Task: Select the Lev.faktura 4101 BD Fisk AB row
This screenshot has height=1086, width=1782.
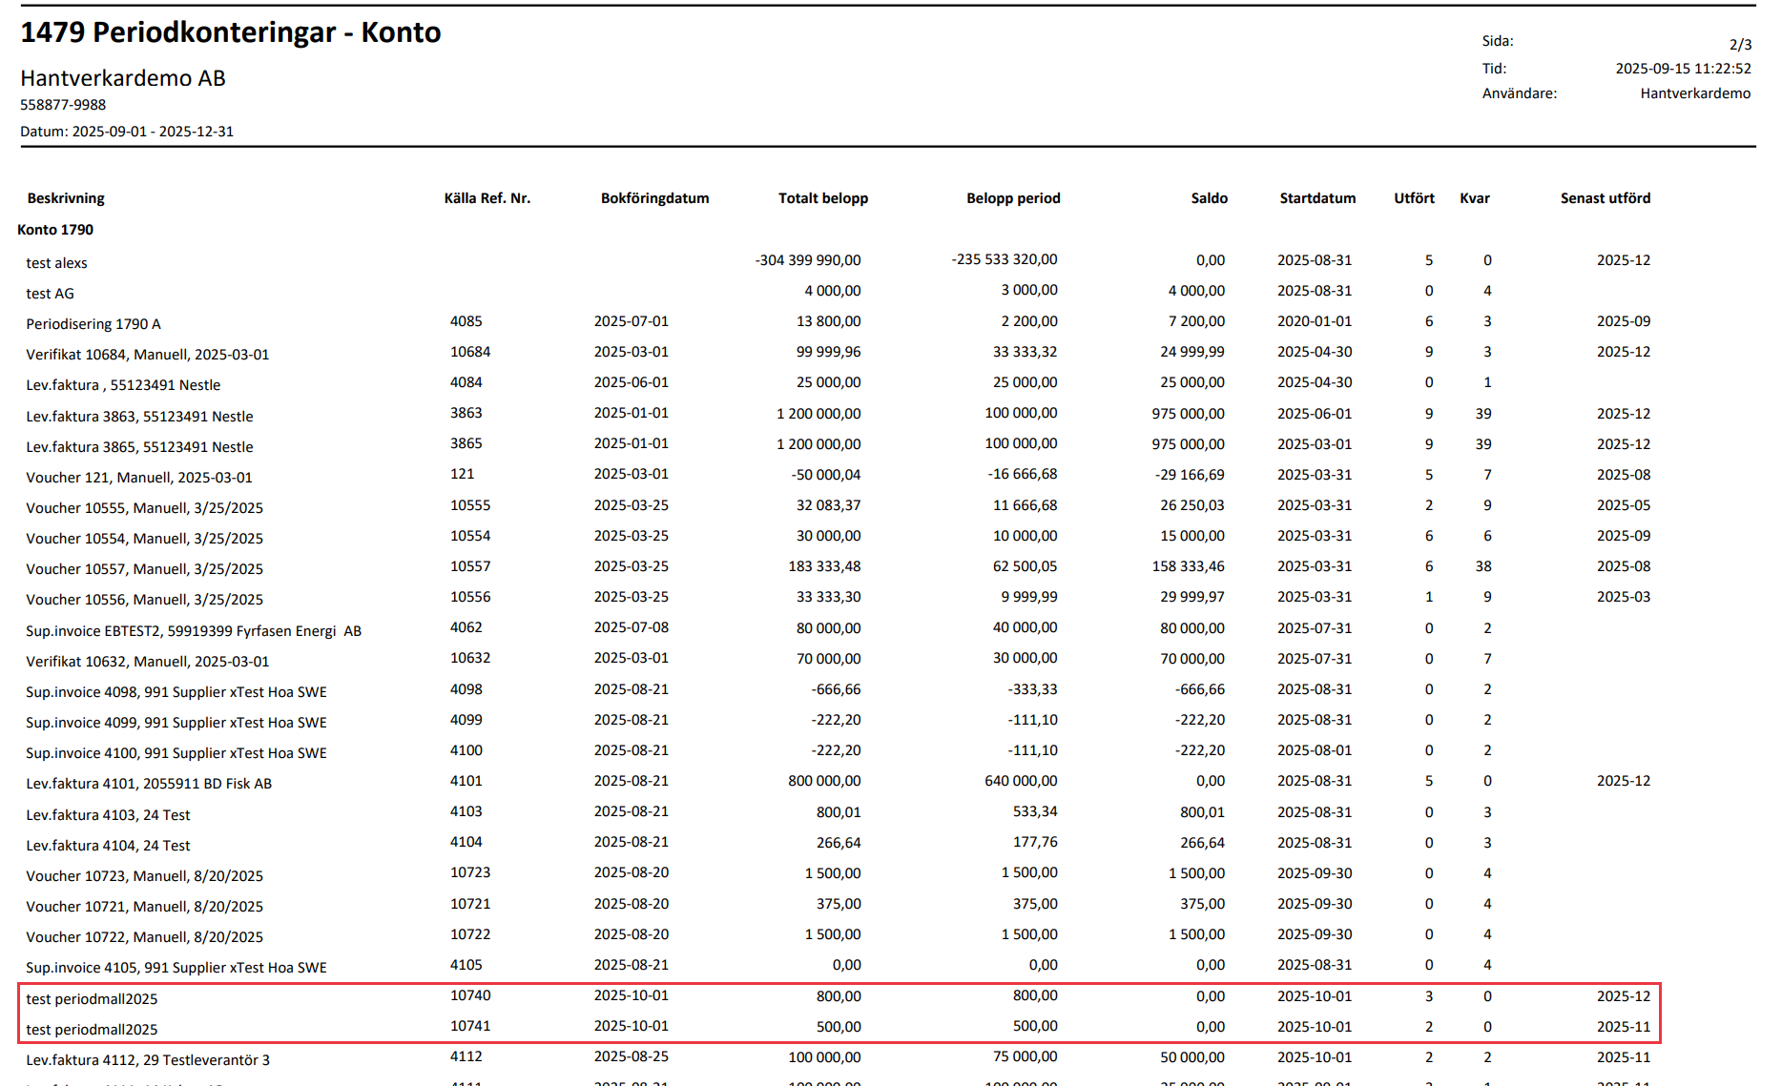Action: [x=149, y=784]
